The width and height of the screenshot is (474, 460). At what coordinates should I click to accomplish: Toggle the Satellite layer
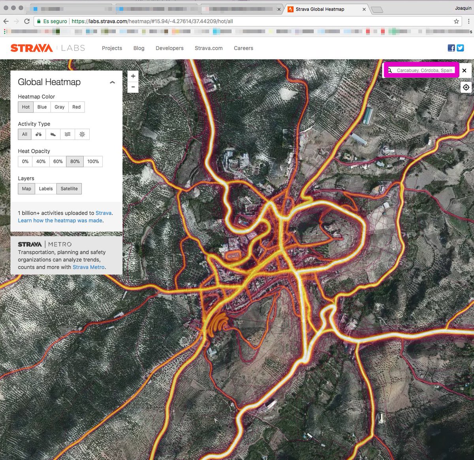69,189
